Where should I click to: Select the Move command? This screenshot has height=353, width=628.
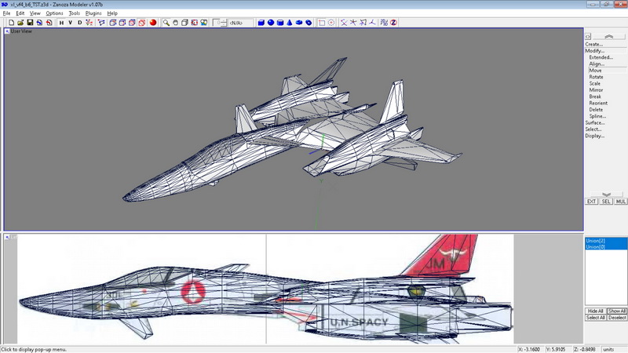pos(595,71)
